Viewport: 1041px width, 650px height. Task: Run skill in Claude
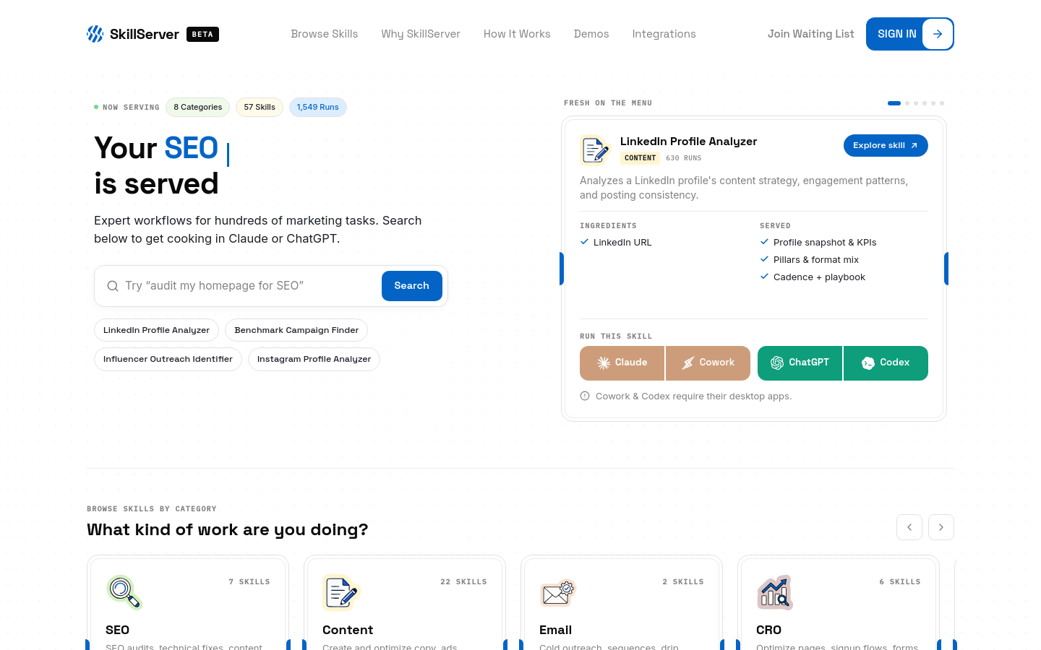pyautogui.click(x=622, y=363)
